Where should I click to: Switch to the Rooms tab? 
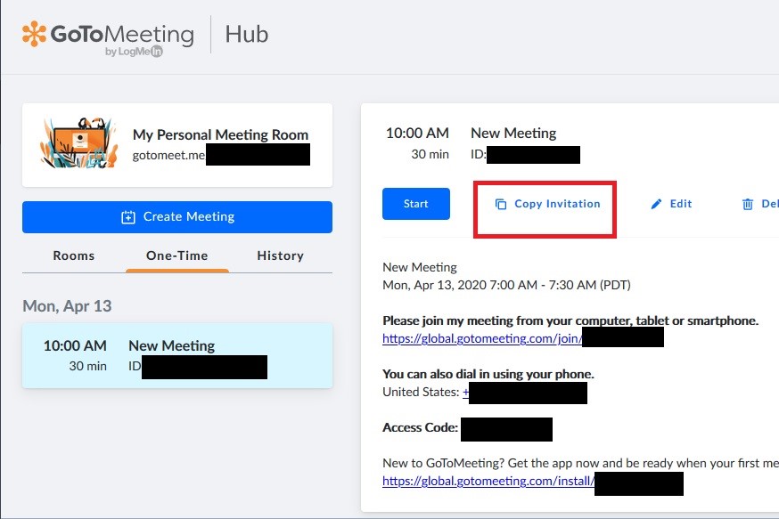(x=74, y=255)
